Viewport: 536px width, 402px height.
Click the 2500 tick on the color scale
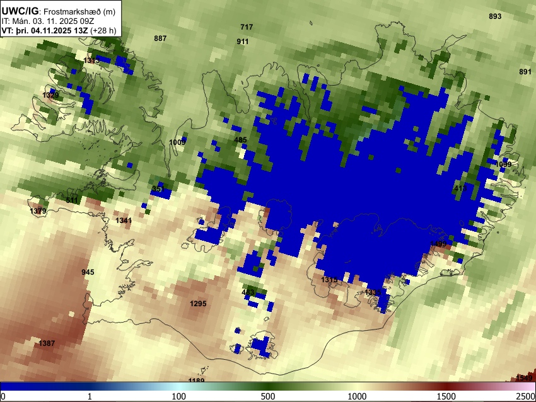pos(526,396)
